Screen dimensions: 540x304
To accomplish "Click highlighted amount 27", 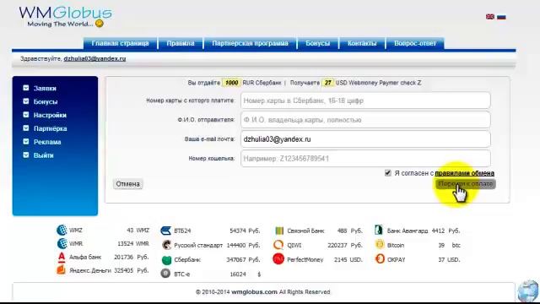I will coord(327,83).
